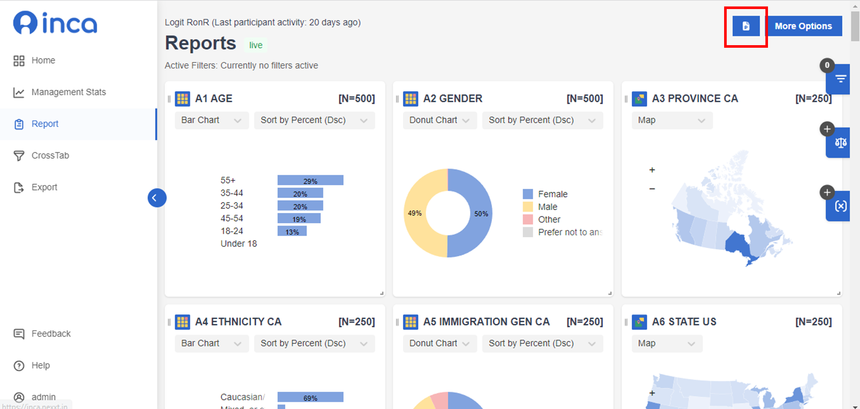Zoom in on the US state map
860x409 pixels.
point(652,393)
